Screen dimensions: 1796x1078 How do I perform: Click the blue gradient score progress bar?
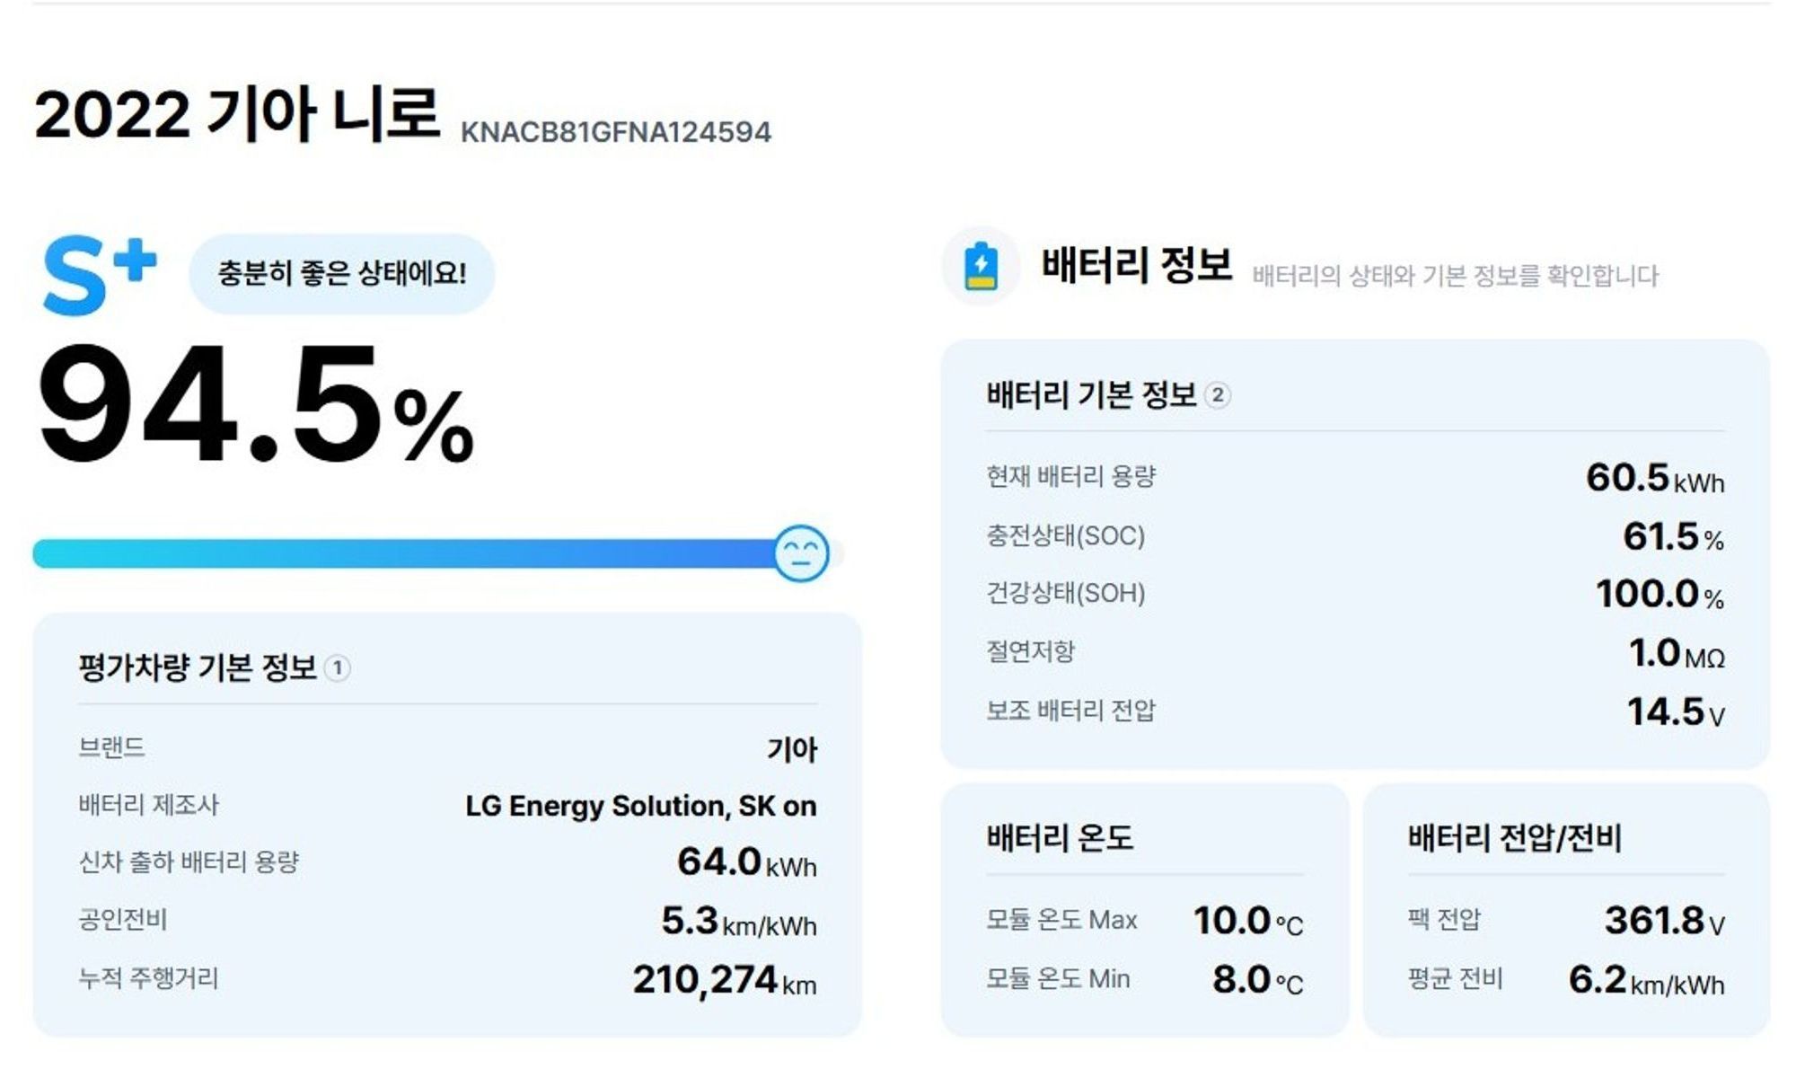point(404,553)
